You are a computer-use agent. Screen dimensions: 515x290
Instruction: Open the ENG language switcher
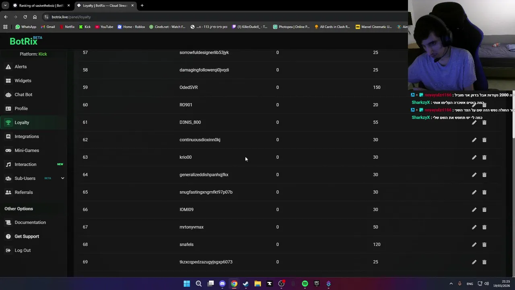[x=470, y=284]
